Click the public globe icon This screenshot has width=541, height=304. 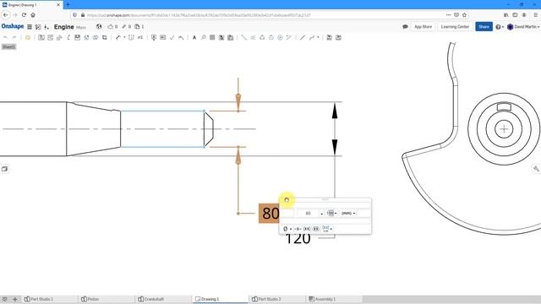(99, 26)
